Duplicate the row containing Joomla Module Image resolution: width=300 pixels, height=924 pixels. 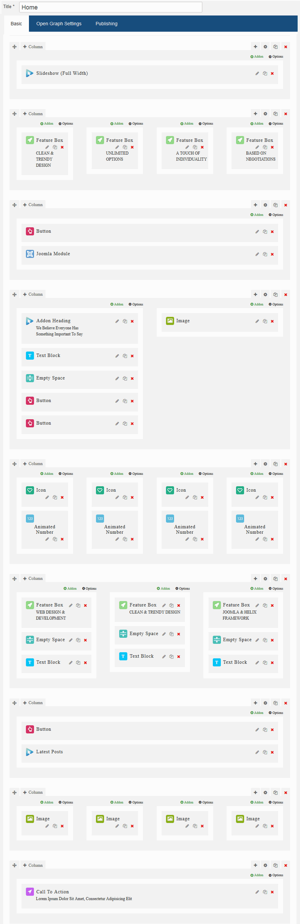click(275, 205)
